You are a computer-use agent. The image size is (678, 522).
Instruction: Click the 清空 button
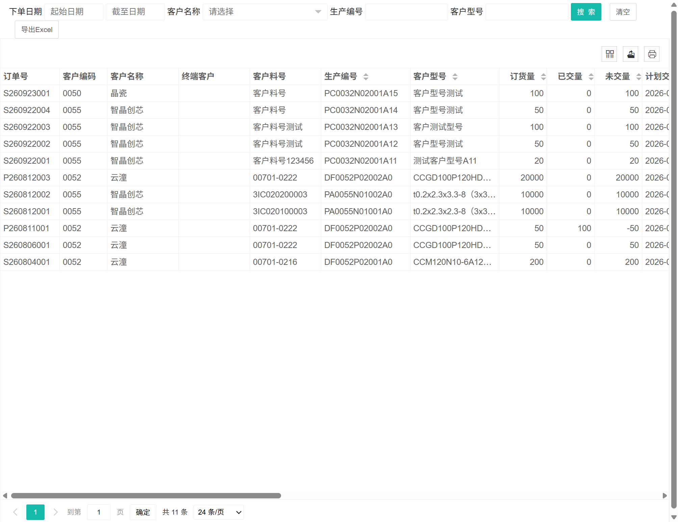[x=623, y=12]
